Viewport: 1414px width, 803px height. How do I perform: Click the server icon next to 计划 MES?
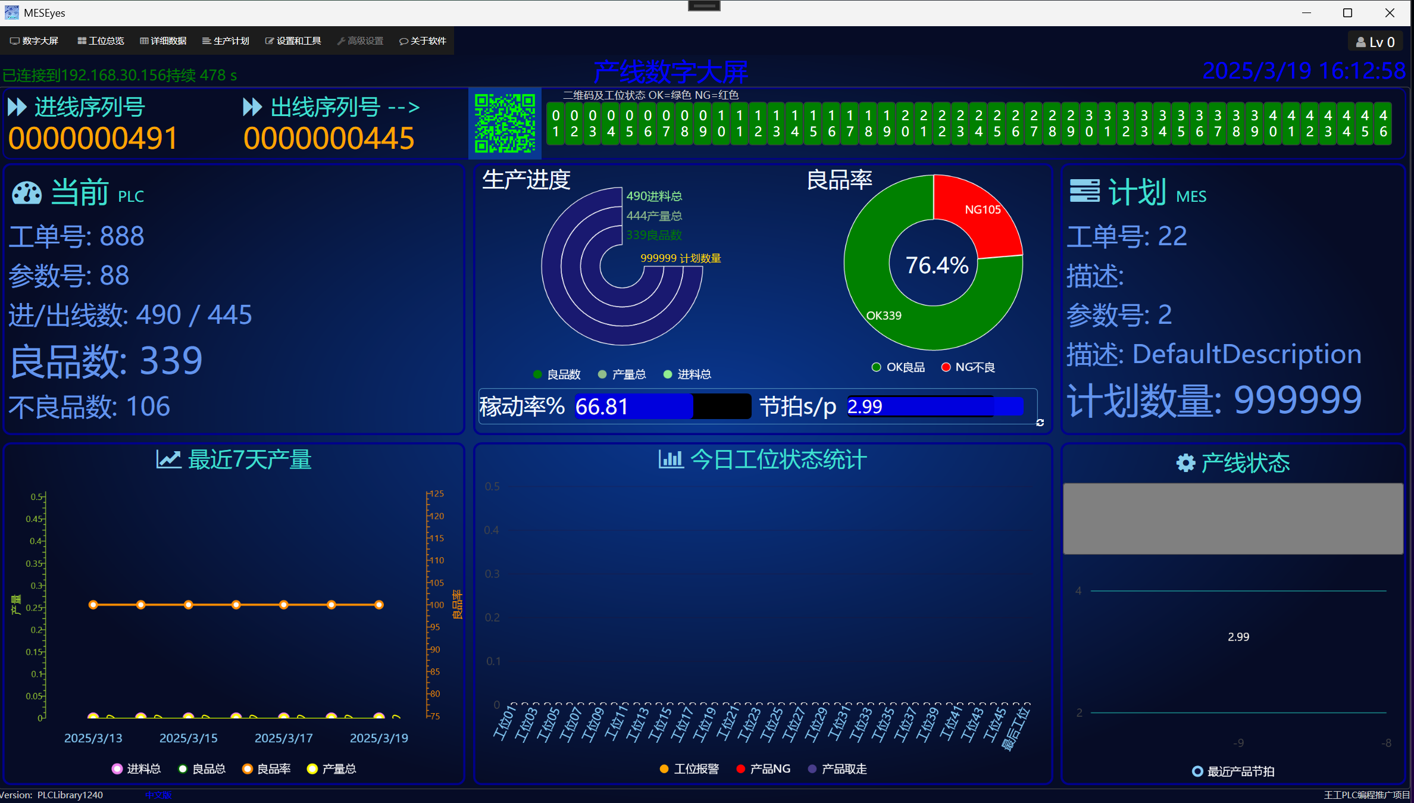click(1084, 192)
